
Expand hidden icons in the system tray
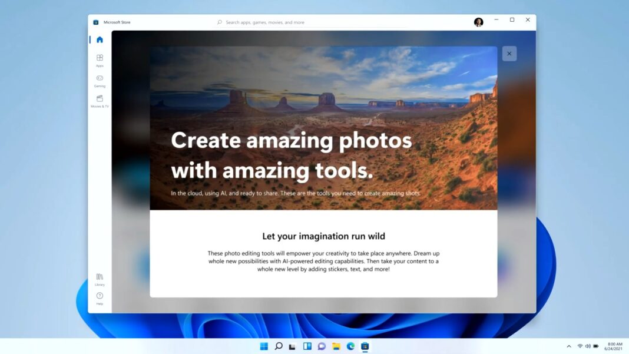(x=568, y=346)
